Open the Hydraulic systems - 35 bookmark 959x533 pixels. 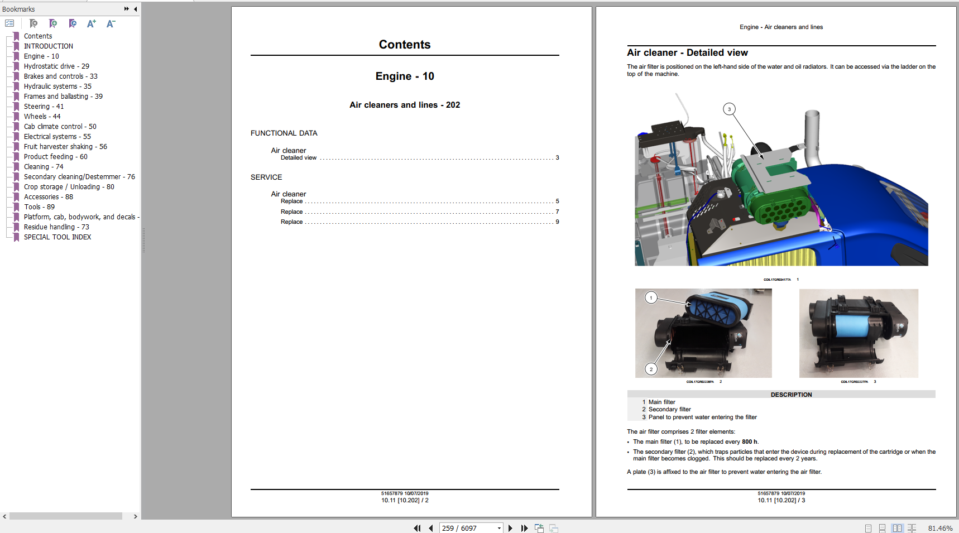pos(57,87)
